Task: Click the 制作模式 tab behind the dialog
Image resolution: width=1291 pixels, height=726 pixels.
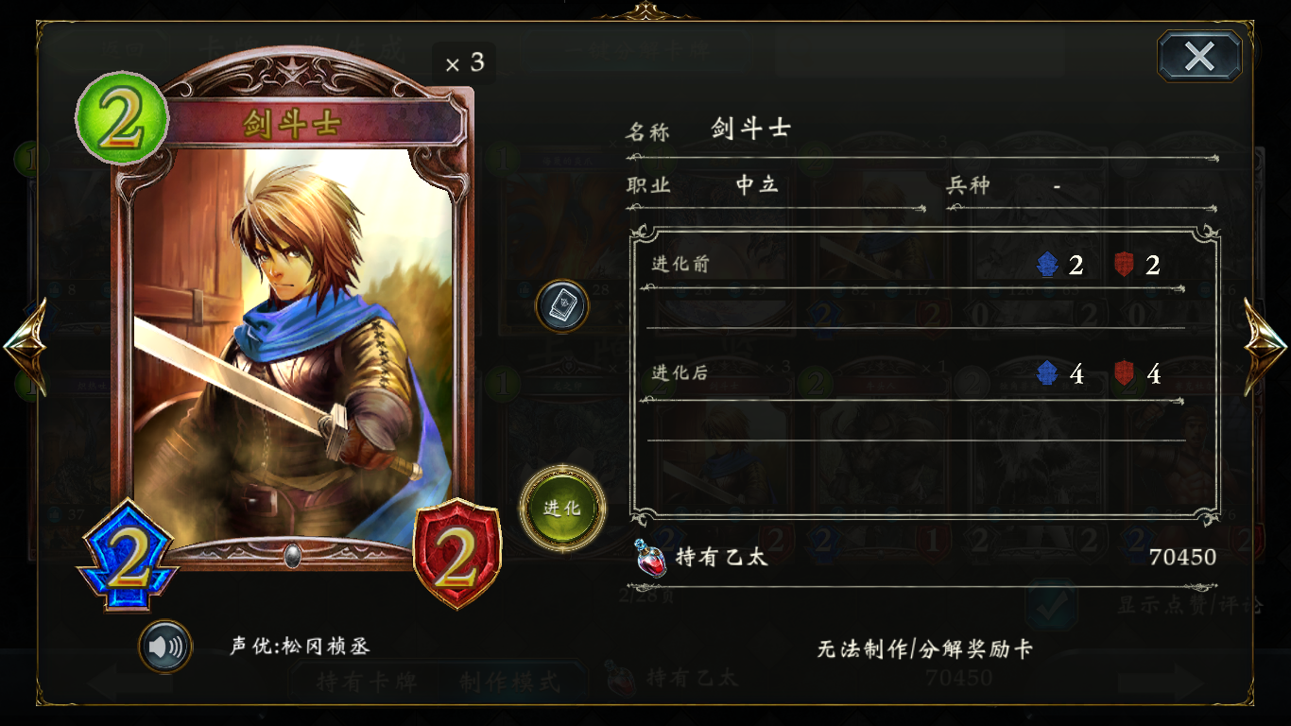Action: click(x=509, y=681)
